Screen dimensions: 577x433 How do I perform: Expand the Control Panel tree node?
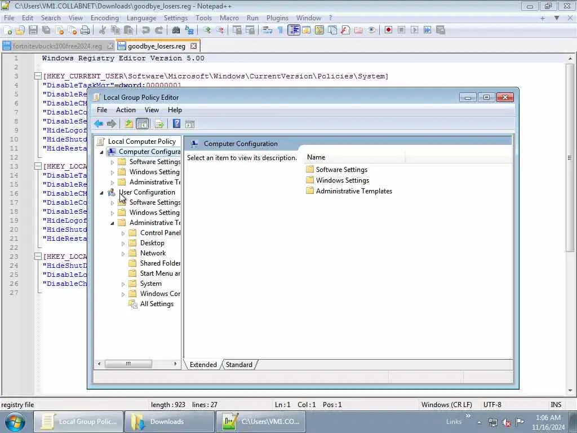tap(123, 233)
